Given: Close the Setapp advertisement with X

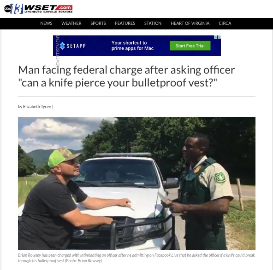Looking at the screenshot, I should point(219,37).
